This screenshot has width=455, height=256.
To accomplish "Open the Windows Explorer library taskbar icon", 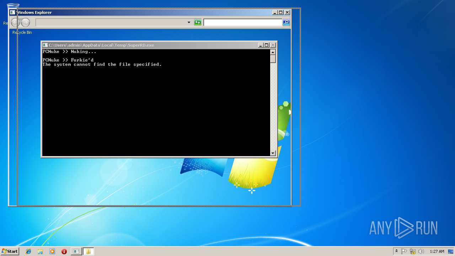I will click(40, 251).
